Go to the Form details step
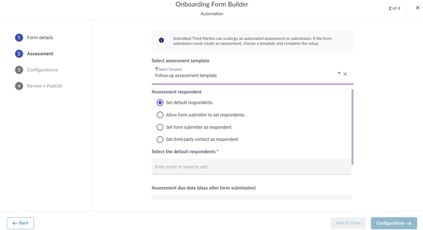 [40, 38]
